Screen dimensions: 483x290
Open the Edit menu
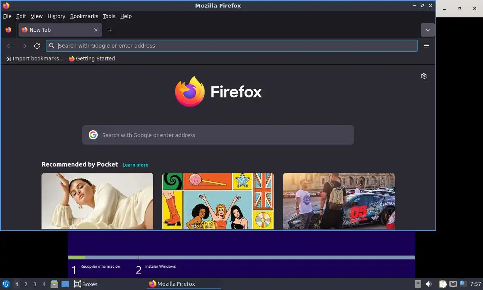click(21, 16)
